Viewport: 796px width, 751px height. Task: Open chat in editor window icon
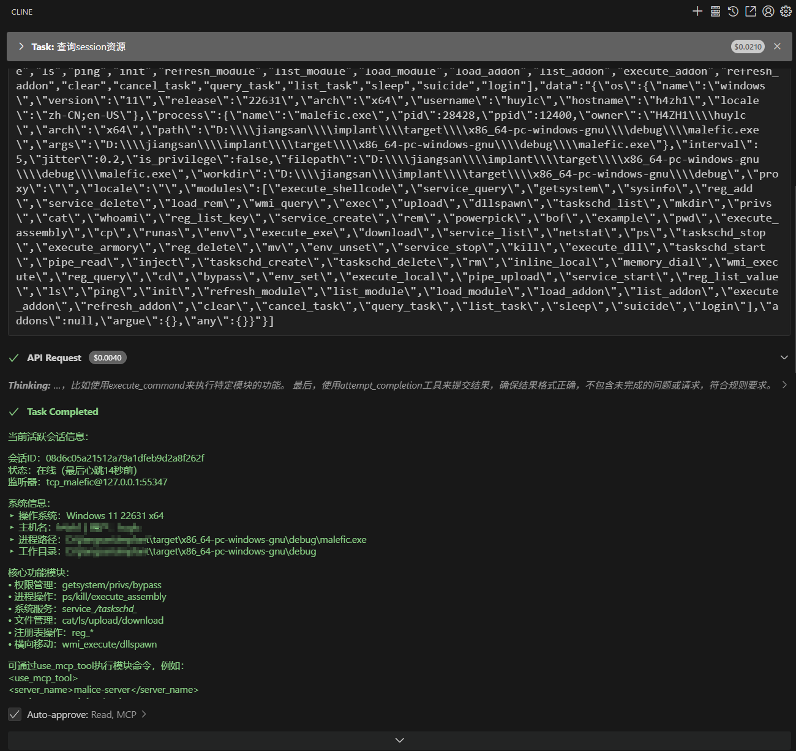[750, 11]
